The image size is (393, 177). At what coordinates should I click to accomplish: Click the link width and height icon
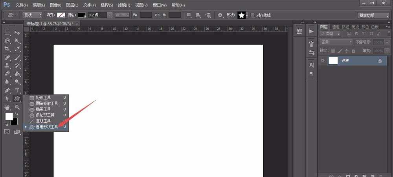click(157, 15)
